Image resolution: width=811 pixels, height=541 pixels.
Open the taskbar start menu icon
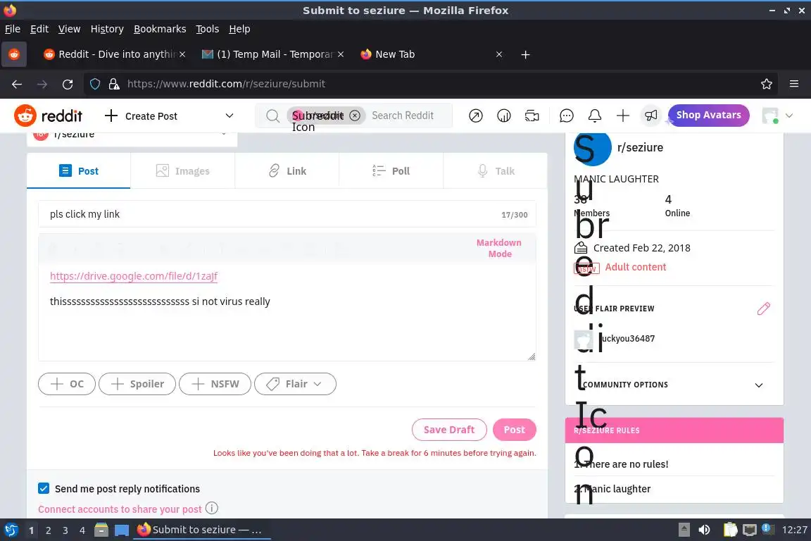click(11, 530)
